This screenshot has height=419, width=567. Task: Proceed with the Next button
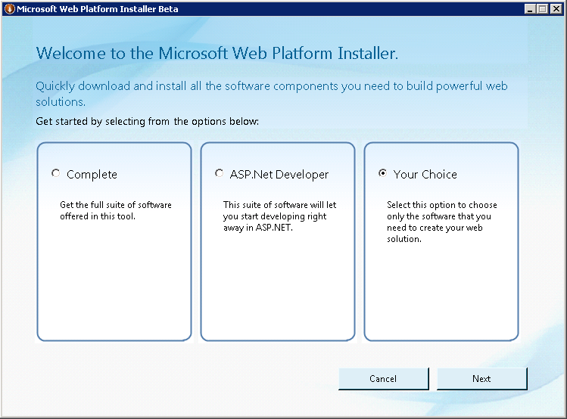coord(481,379)
